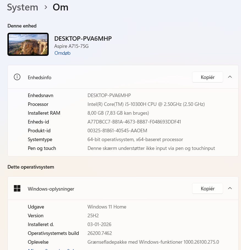Copy device info with Enhedsinfo Kopiér button
241x250 pixels.
pos(207,77)
